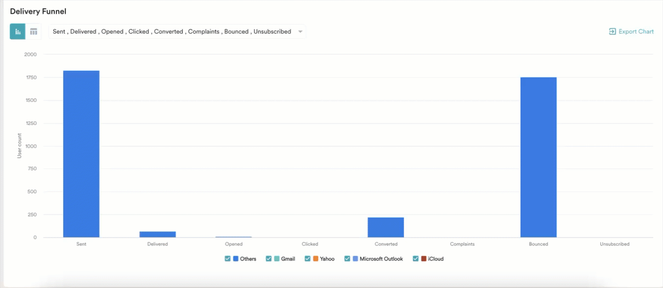Select the Bounced bar in the chart
The width and height of the screenshot is (663, 288).
(538, 157)
